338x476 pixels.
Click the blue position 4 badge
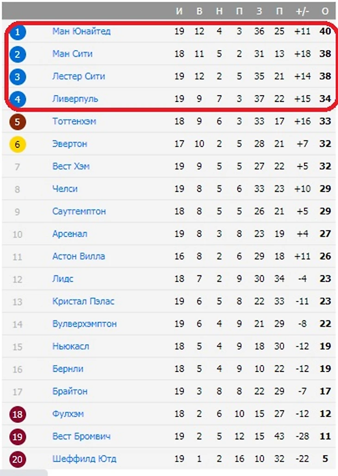point(18,99)
